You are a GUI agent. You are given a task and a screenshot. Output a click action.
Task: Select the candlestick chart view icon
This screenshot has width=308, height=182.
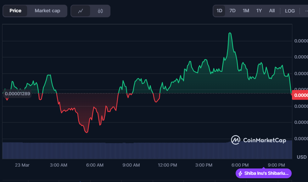tap(100, 11)
